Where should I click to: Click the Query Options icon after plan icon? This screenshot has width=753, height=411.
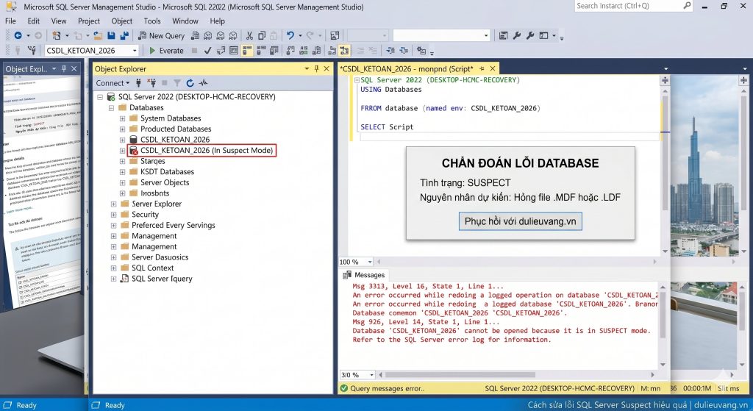point(234,51)
